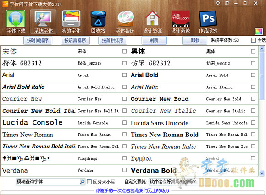Check the Courier New font checkbox
The width and height of the screenshot is (266, 195).
[125, 99]
